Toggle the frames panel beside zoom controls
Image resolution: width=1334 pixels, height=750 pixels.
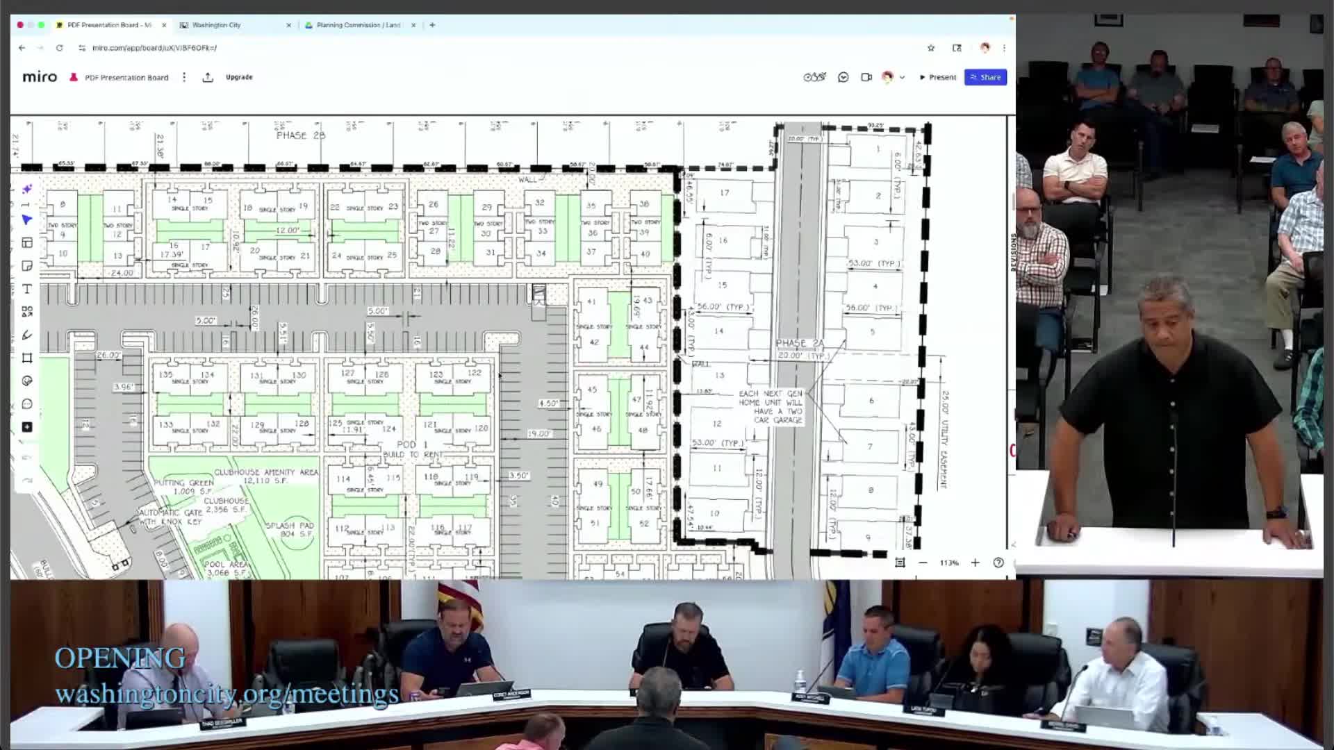point(900,562)
